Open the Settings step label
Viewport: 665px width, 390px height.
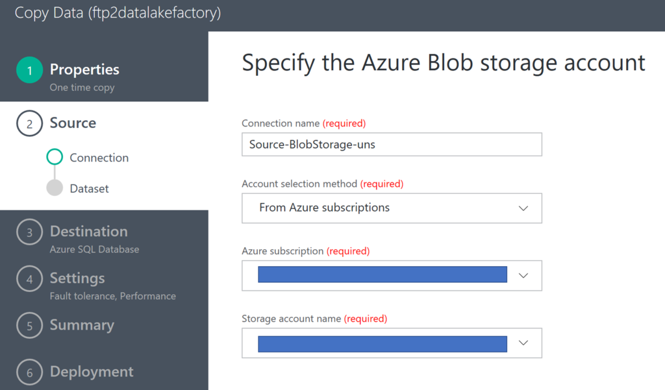(x=77, y=278)
